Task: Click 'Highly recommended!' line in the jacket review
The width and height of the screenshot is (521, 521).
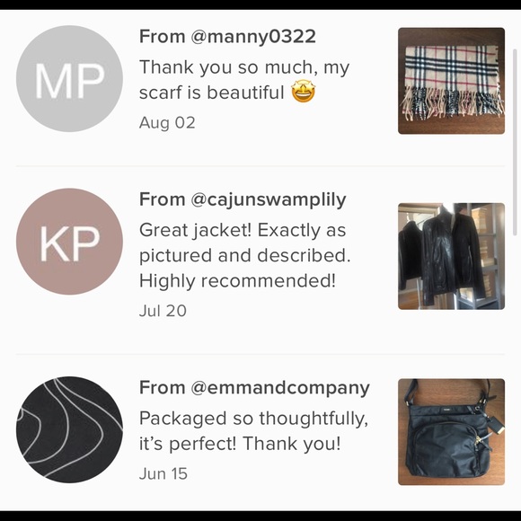Action: tap(237, 281)
